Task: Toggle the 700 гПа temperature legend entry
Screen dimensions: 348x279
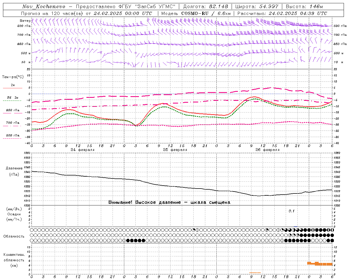Action: [13, 123]
